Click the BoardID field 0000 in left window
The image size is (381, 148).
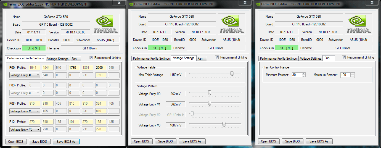[x=67, y=40]
